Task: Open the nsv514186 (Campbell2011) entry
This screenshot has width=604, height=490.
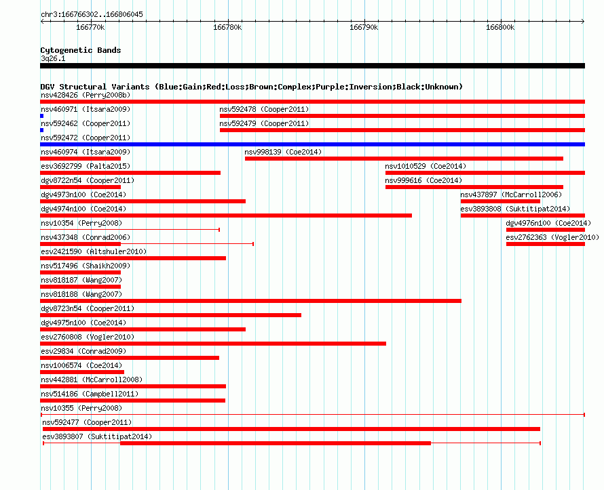Action: click(90, 394)
